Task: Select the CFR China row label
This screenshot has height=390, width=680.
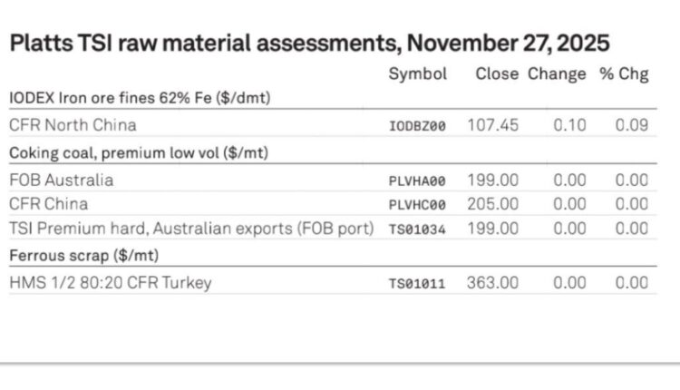Action: pos(48,204)
